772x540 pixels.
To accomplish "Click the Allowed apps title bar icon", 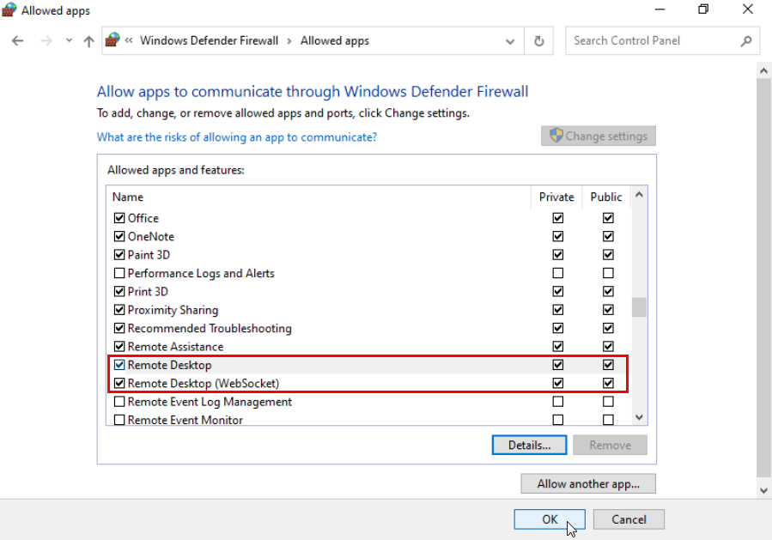I will (9, 9).
